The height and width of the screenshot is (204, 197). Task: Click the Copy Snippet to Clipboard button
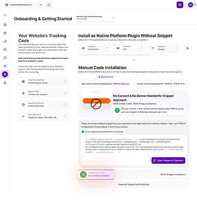point(168,160)
